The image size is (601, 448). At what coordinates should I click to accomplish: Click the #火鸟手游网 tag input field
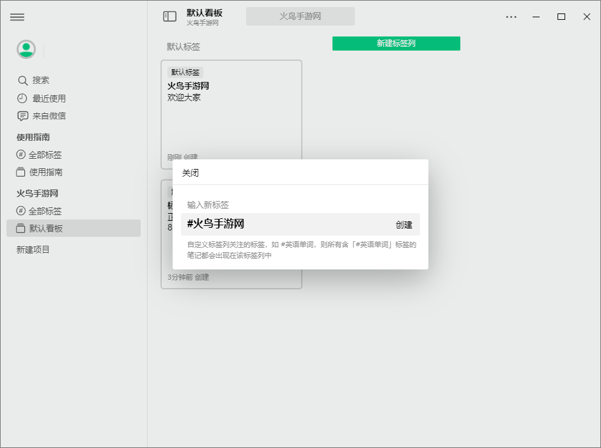point(300,224)
